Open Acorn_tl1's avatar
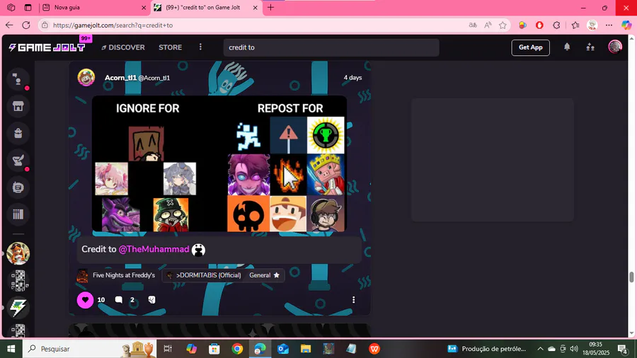This screenshot has height=358, width=637. pos(86,77)
